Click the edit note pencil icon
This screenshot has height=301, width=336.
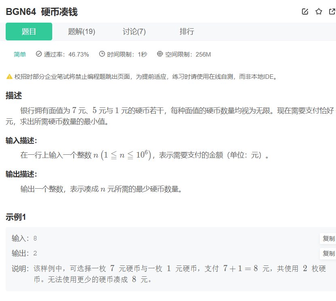305,12
